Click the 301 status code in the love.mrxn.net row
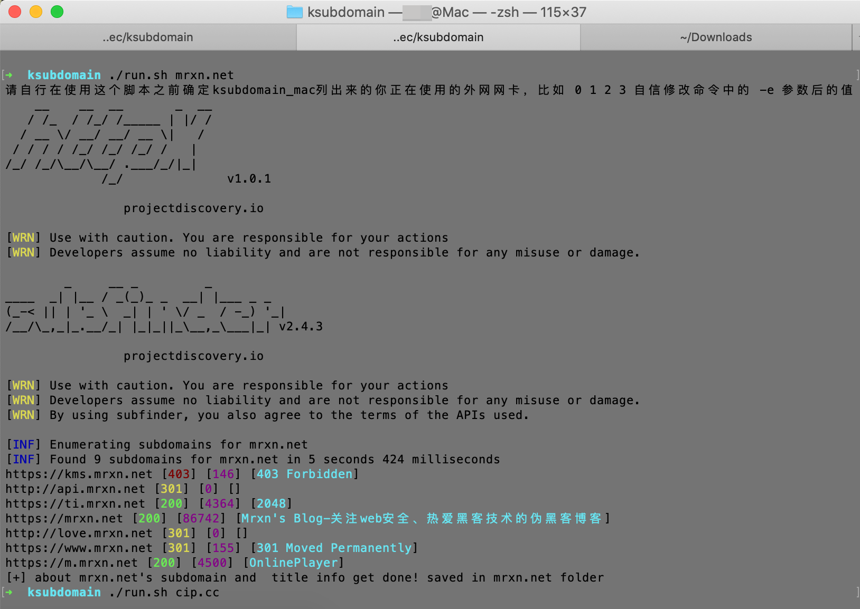The height and width of the screenshot is (609, 860). point(179,534)
